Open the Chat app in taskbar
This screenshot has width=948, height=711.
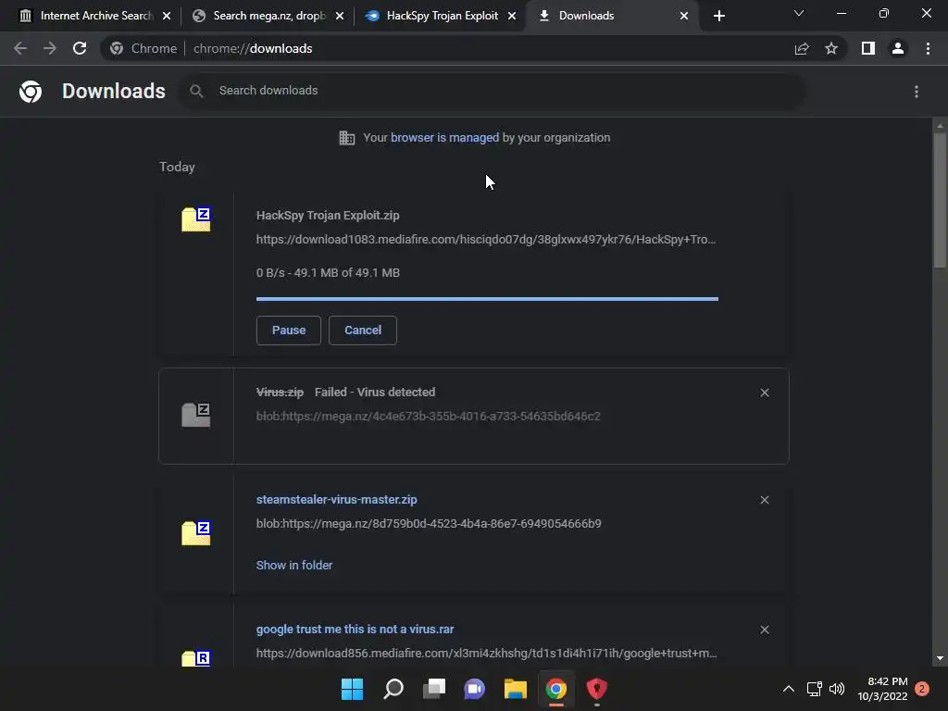475,689
